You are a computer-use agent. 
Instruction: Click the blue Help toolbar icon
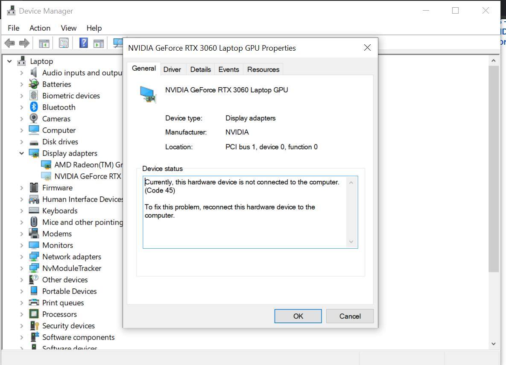point(84,43)
